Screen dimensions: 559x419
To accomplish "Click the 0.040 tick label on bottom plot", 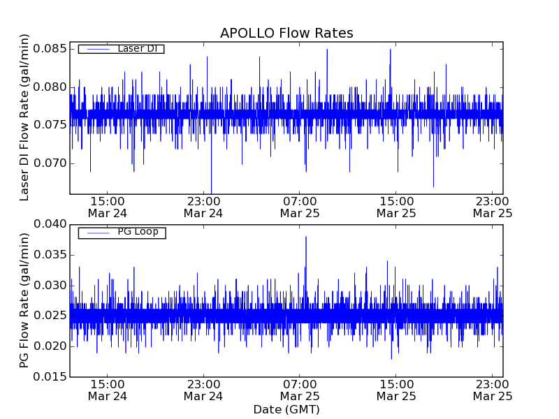I will [50, 224].
